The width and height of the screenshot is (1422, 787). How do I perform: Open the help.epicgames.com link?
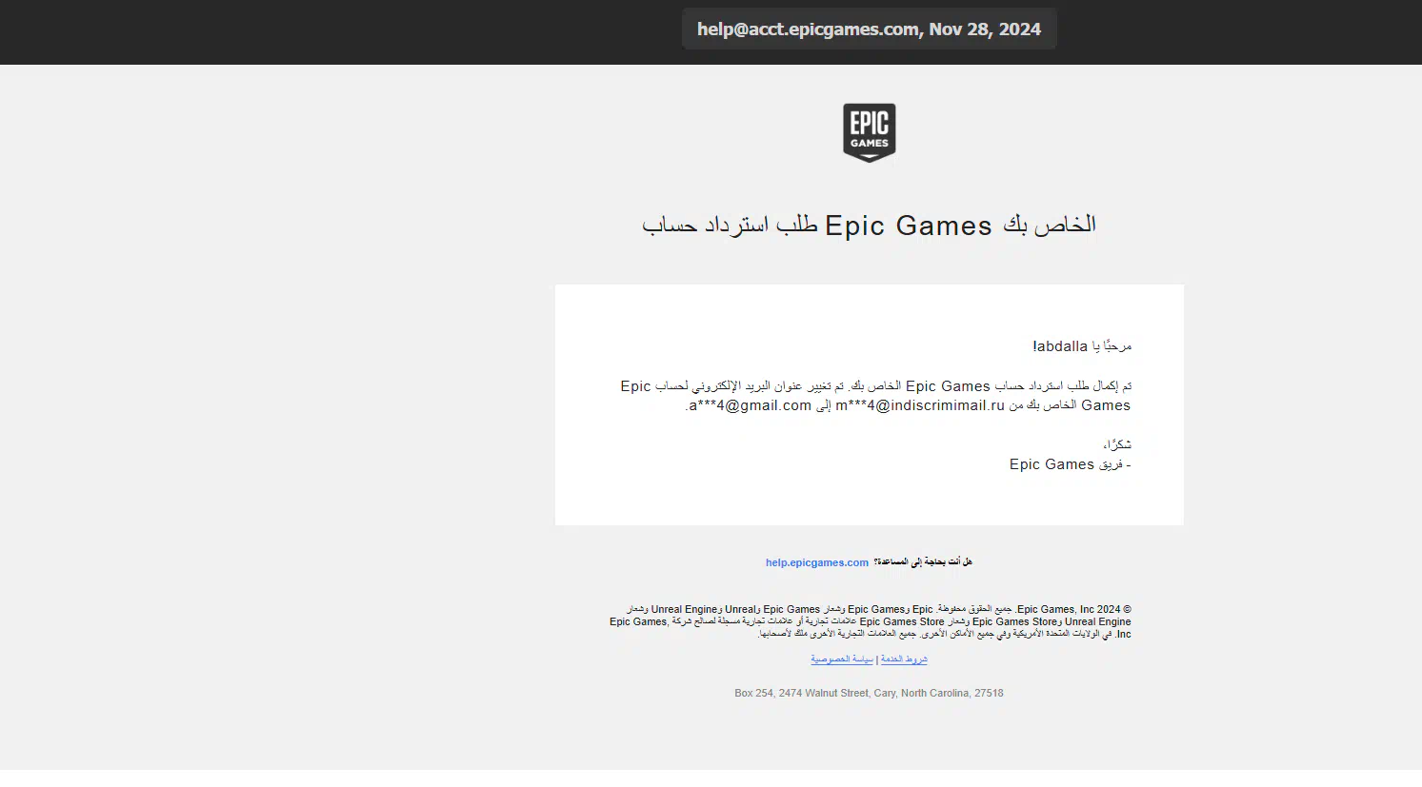click(817, 562)
